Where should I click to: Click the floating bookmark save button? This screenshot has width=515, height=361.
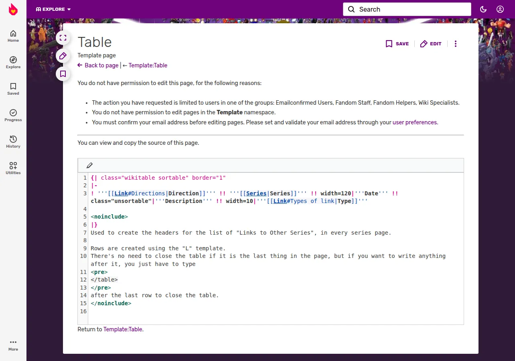point(63,74)
